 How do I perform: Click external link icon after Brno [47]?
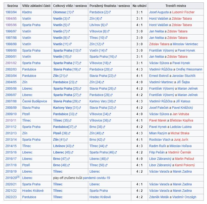point(68,159)
